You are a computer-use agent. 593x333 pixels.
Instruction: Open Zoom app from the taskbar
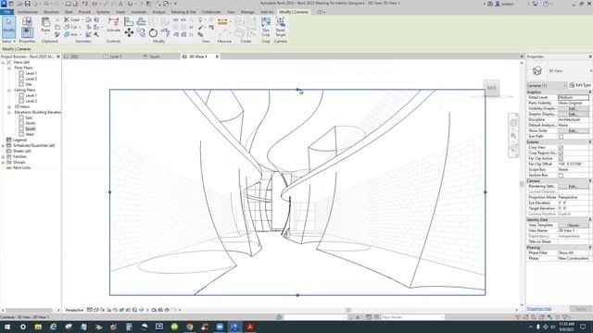[x=220, y=327]
